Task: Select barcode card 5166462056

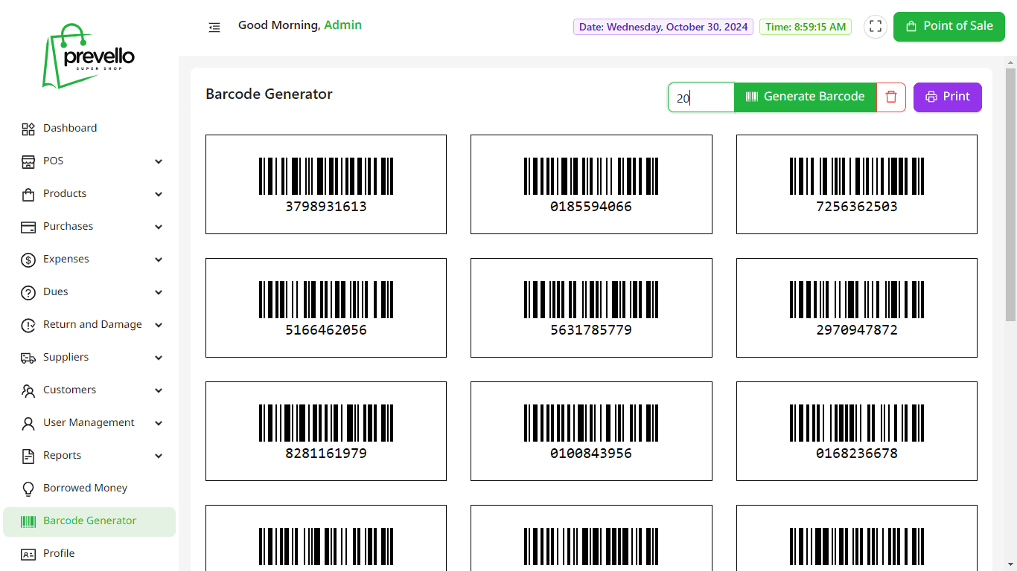Action: 326,308
